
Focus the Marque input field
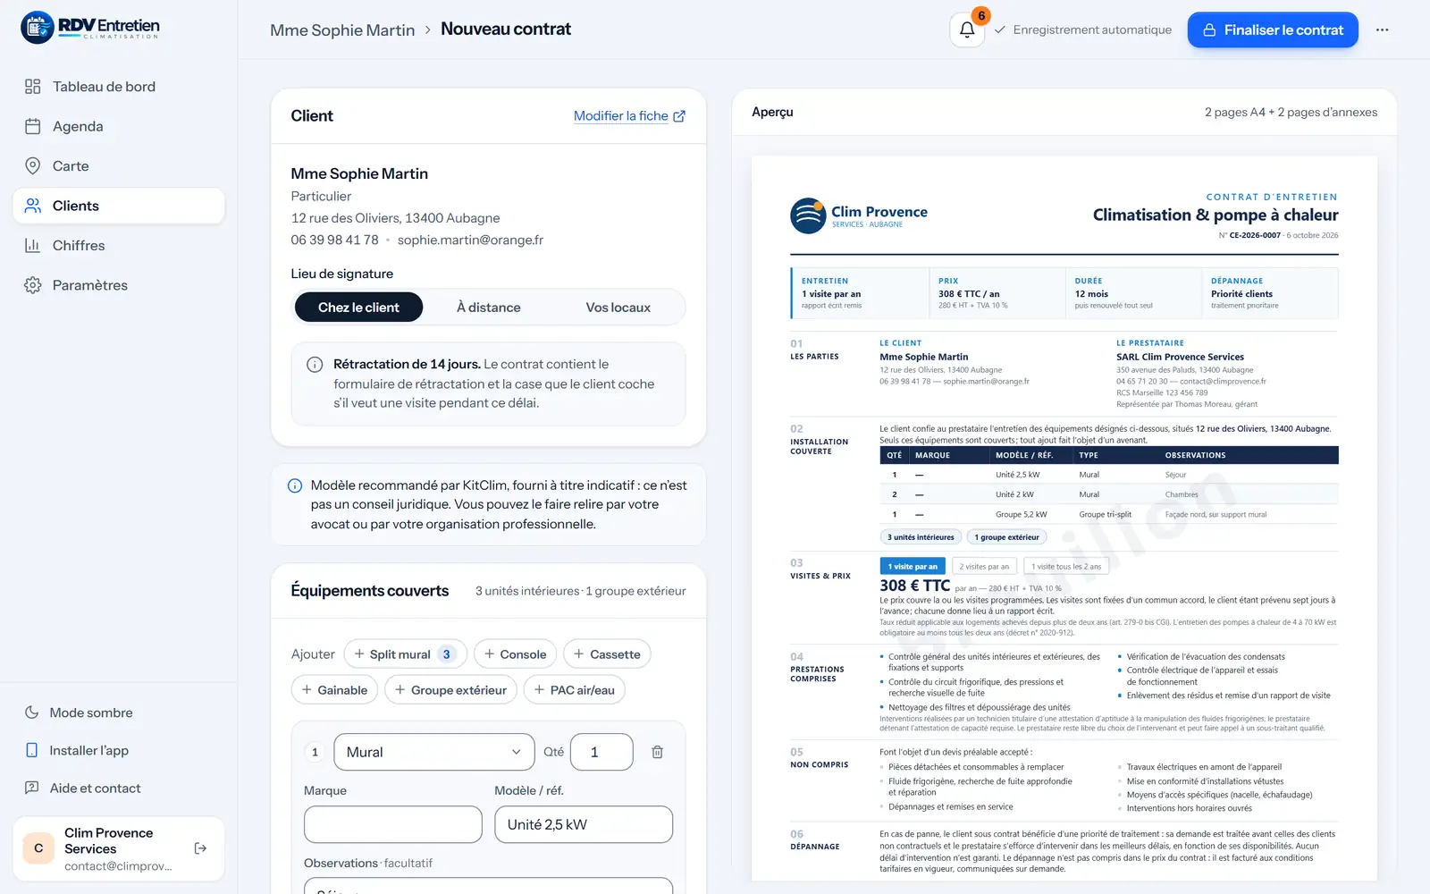(x=393, y=824)
